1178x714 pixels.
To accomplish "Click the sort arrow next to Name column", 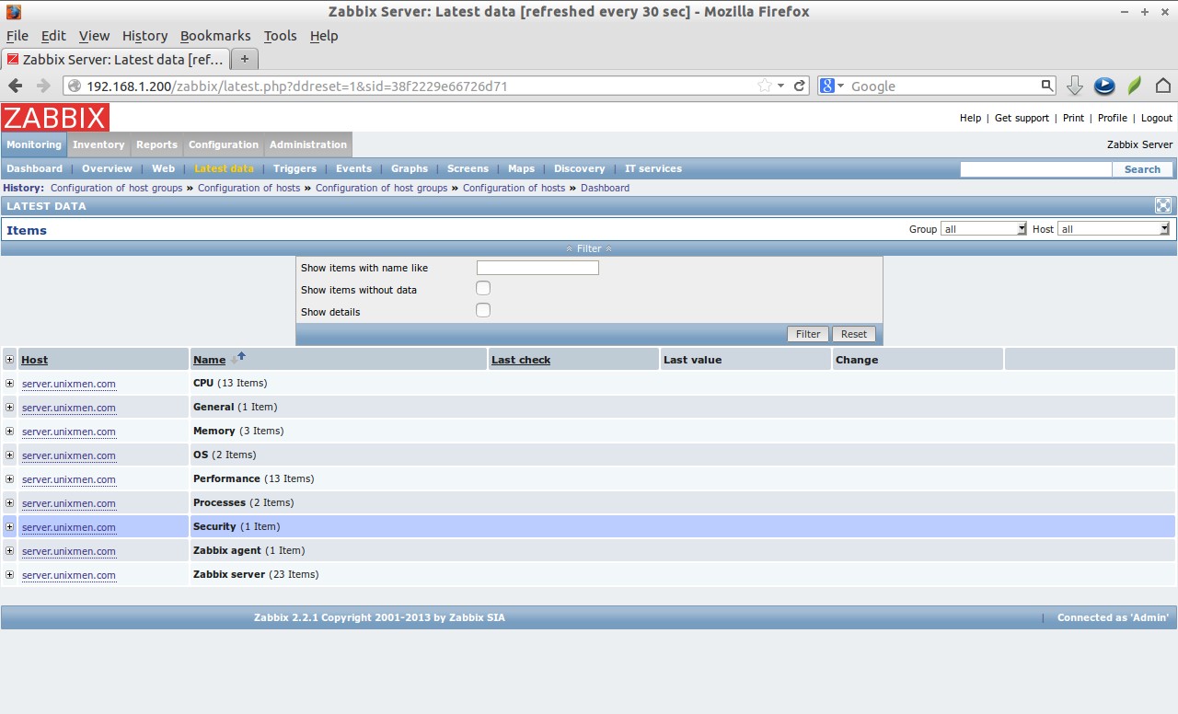I will coord(238,358).
